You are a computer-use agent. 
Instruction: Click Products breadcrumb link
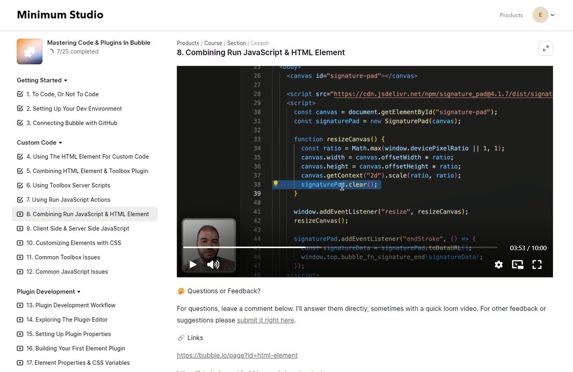point(188,43)
